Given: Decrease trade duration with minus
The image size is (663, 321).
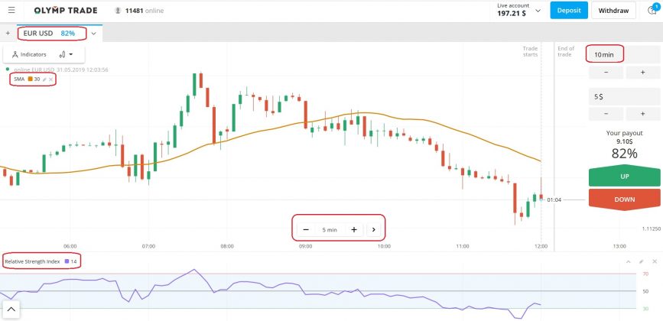Looking at the screenshot, I should pyautogui.click(x=606, y=73).
